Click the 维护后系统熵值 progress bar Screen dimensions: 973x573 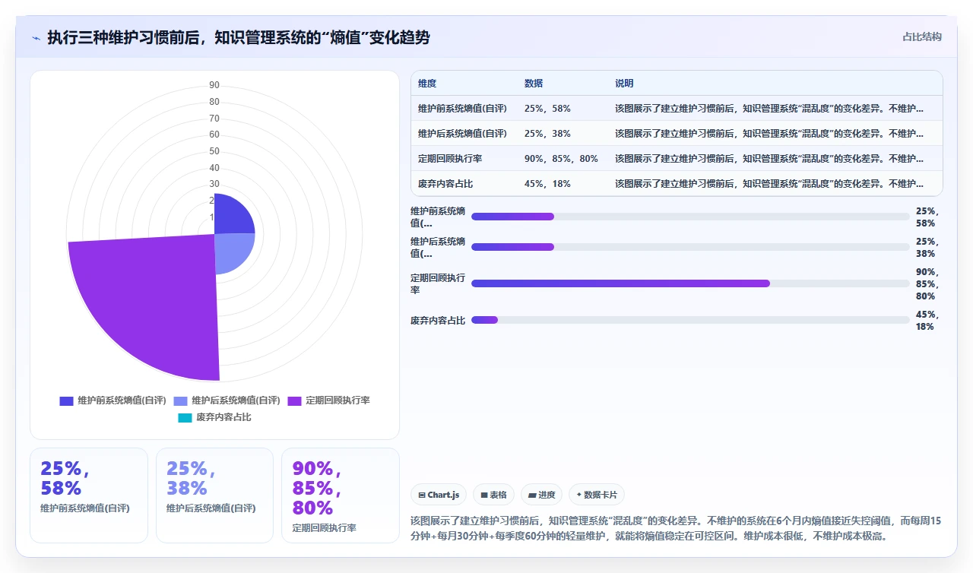[x=690, y=247]
